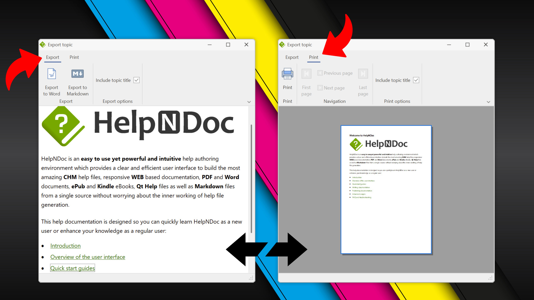Toggle Include topic title checkbox in right window

[x=416, y=80]
